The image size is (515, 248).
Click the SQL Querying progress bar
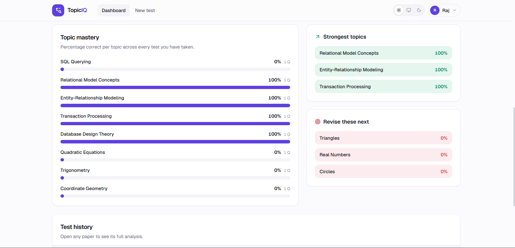175,69
